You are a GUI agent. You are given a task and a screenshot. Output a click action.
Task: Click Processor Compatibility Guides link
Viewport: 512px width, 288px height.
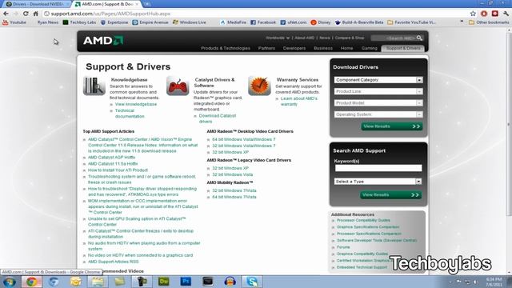363,221
